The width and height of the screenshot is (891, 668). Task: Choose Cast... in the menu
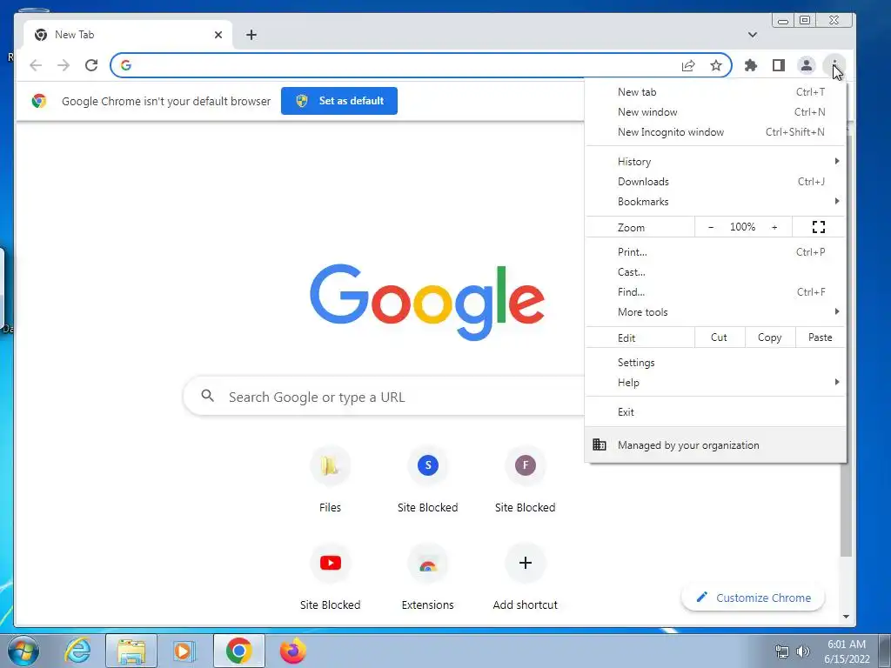point(715,272)
